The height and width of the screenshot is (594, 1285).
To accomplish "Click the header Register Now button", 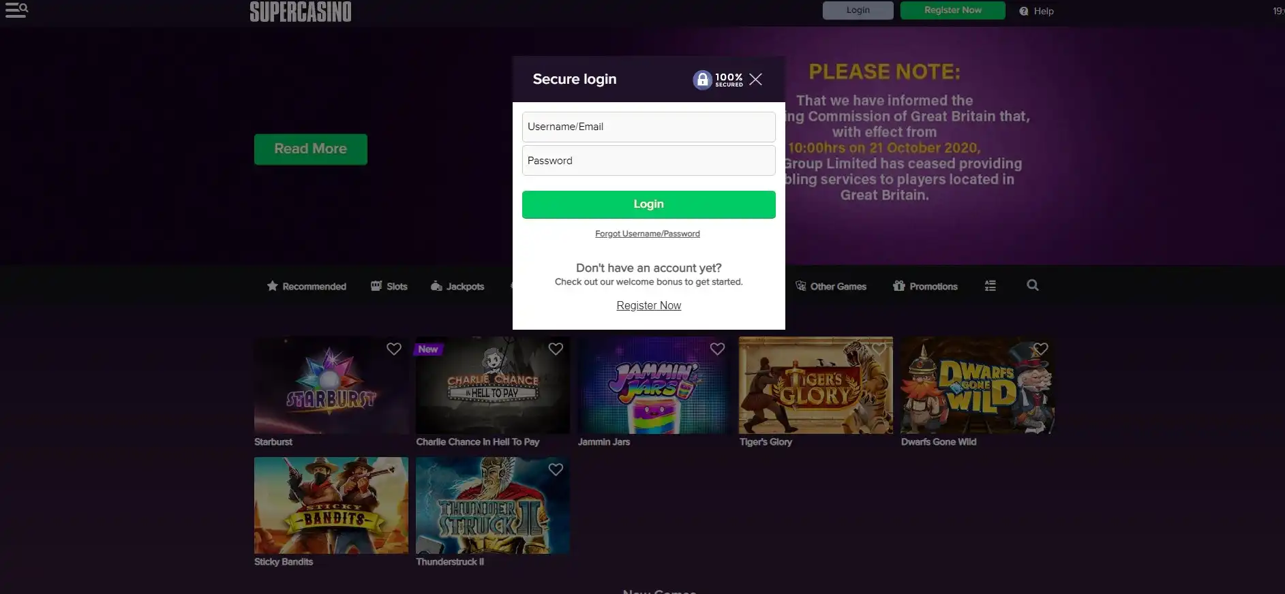I will (952, 10).
